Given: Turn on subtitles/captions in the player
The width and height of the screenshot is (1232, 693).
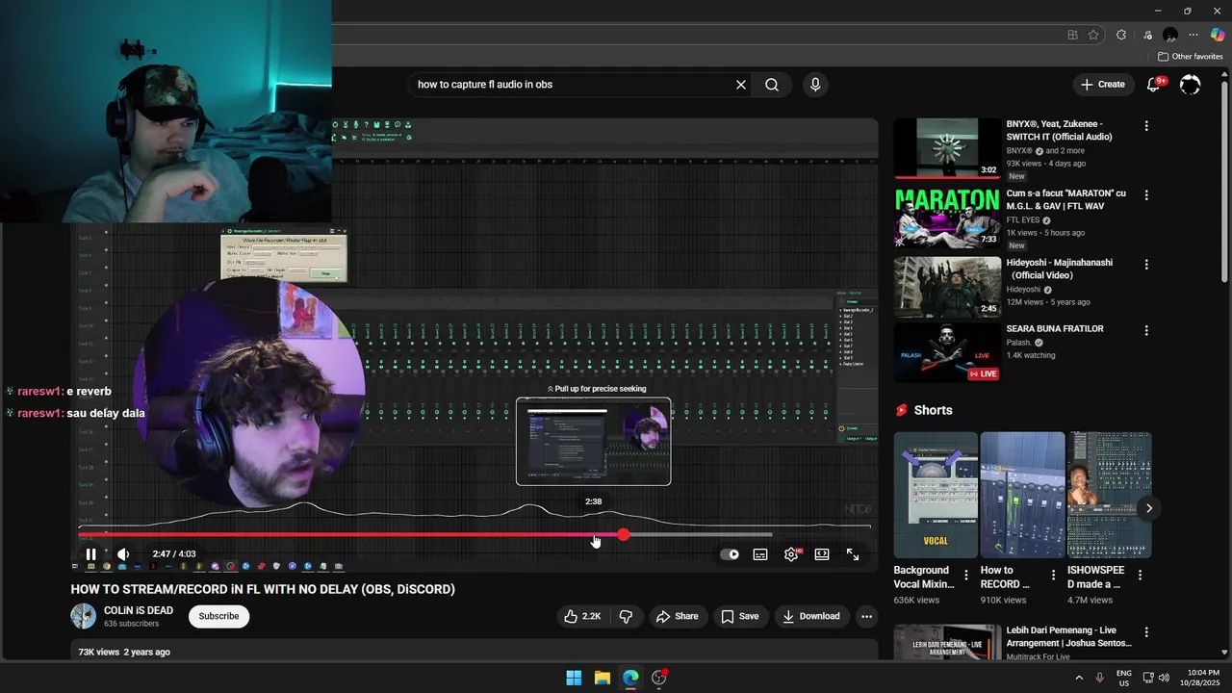Looking at the screenshot, I should tap(760, 554).
